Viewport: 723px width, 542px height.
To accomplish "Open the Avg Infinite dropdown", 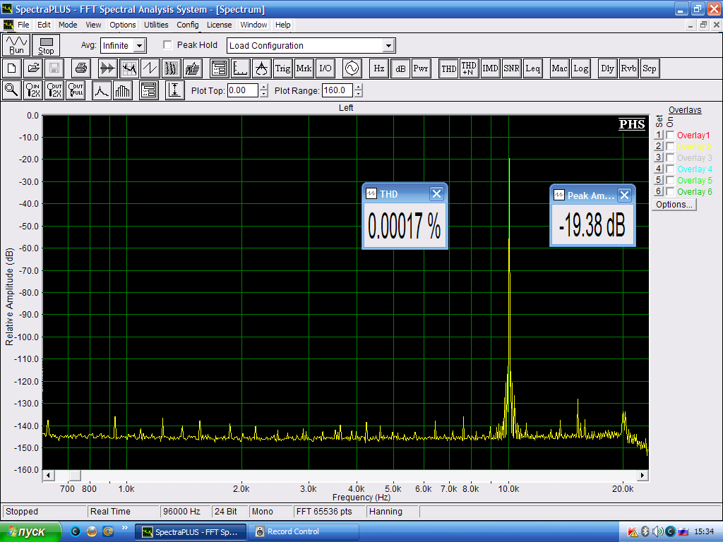I will 139,46.
